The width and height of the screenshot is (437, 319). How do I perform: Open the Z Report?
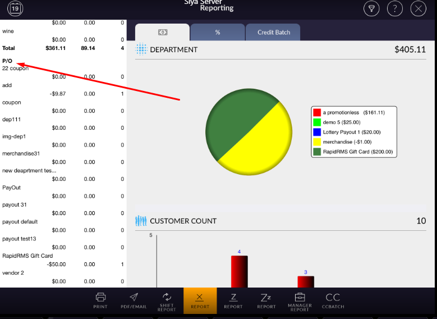click(233, 300)
